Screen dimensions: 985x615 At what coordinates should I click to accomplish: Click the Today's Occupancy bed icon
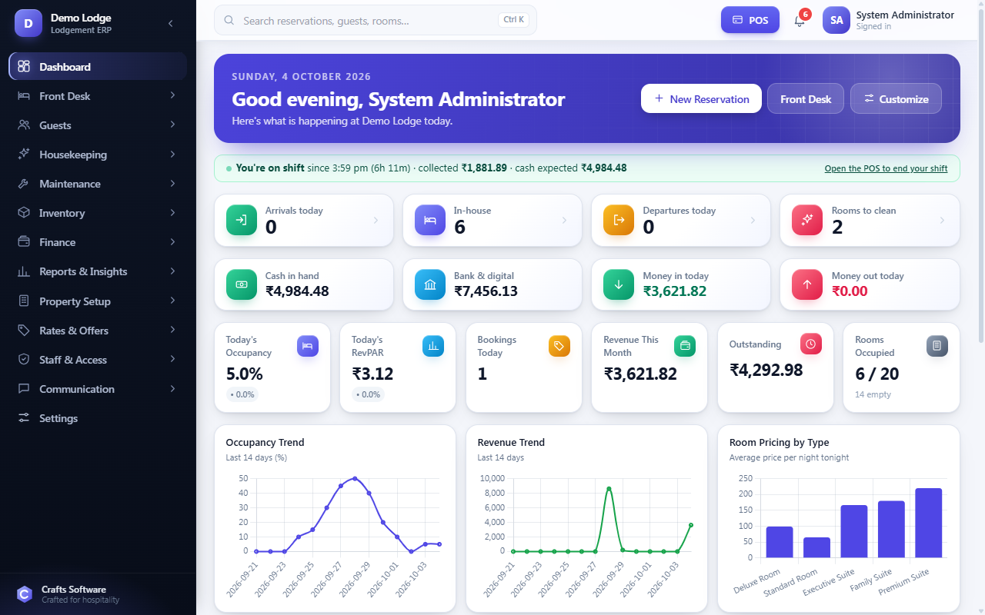point(308,346)
